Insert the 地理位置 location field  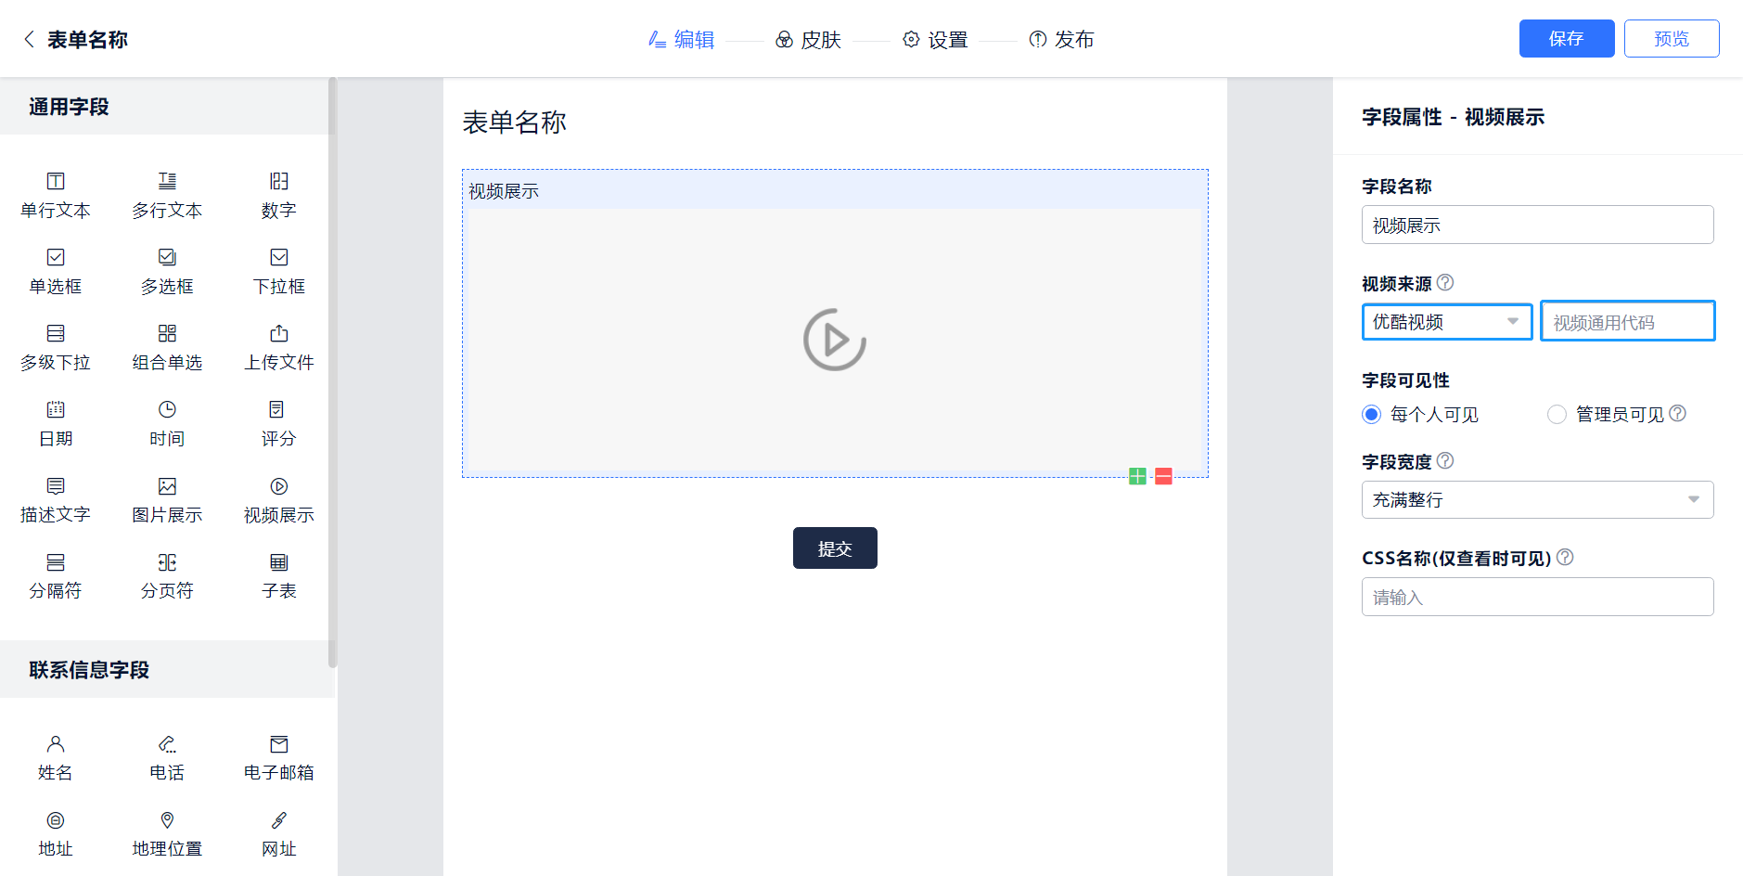tap(167, 832)
